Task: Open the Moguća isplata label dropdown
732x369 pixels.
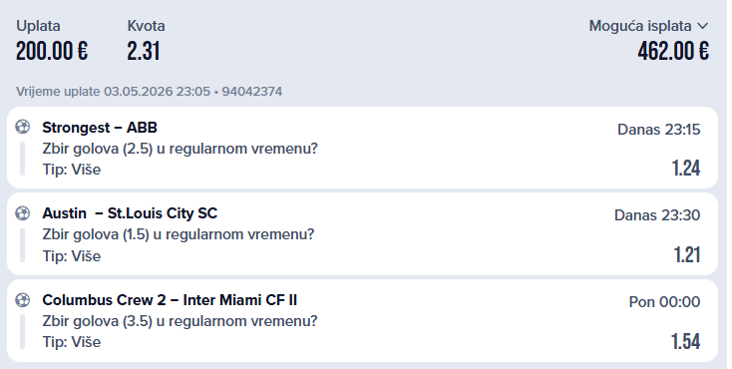Action: click(x=640, y=26)
